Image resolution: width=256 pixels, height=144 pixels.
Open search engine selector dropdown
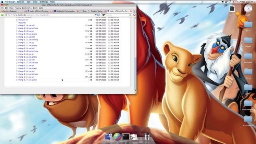103,15
